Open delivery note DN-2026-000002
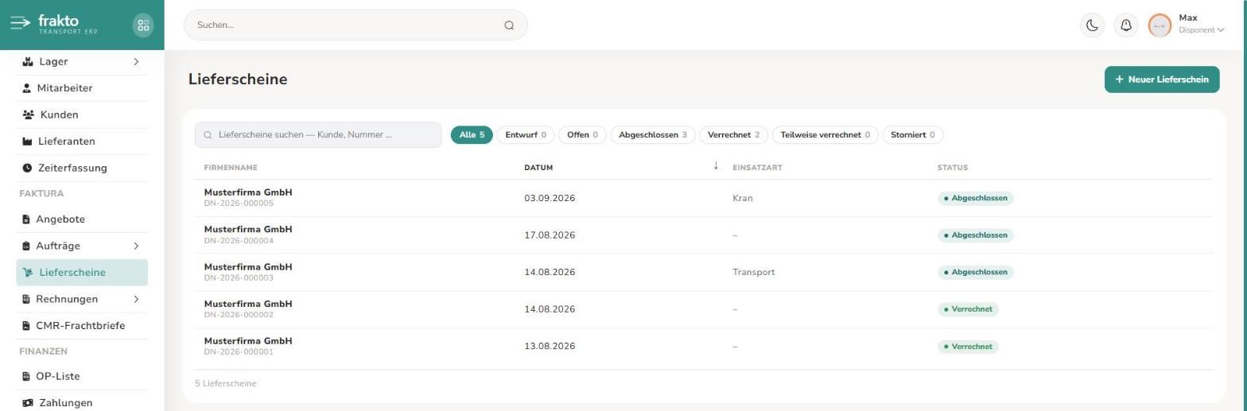 click(704, 309)
